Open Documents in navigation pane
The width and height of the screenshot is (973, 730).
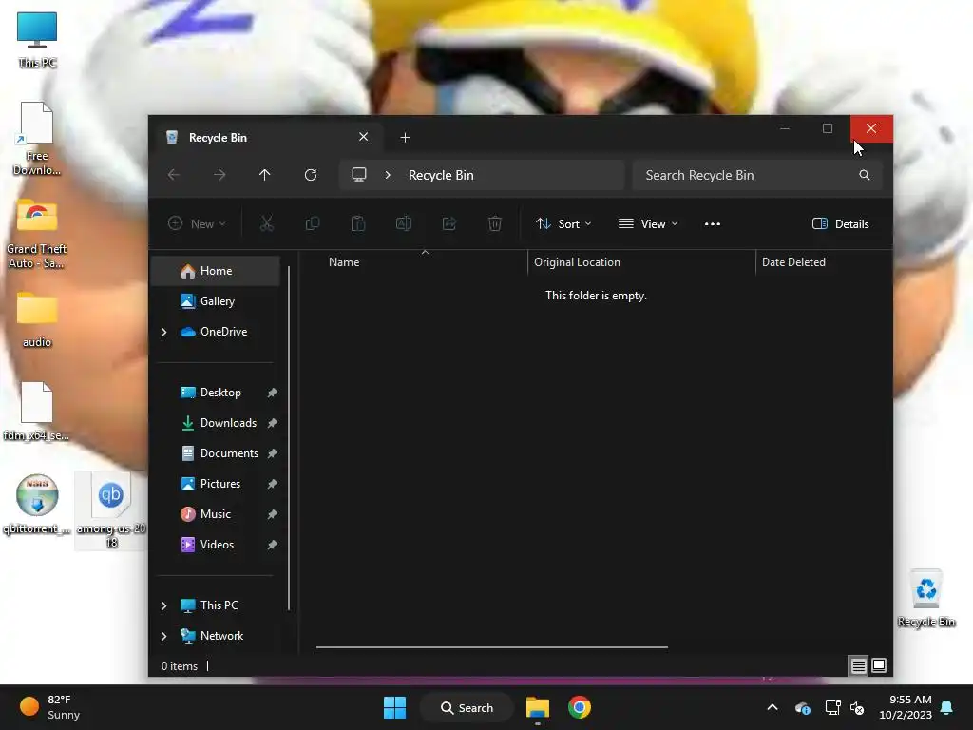point(216,453)
